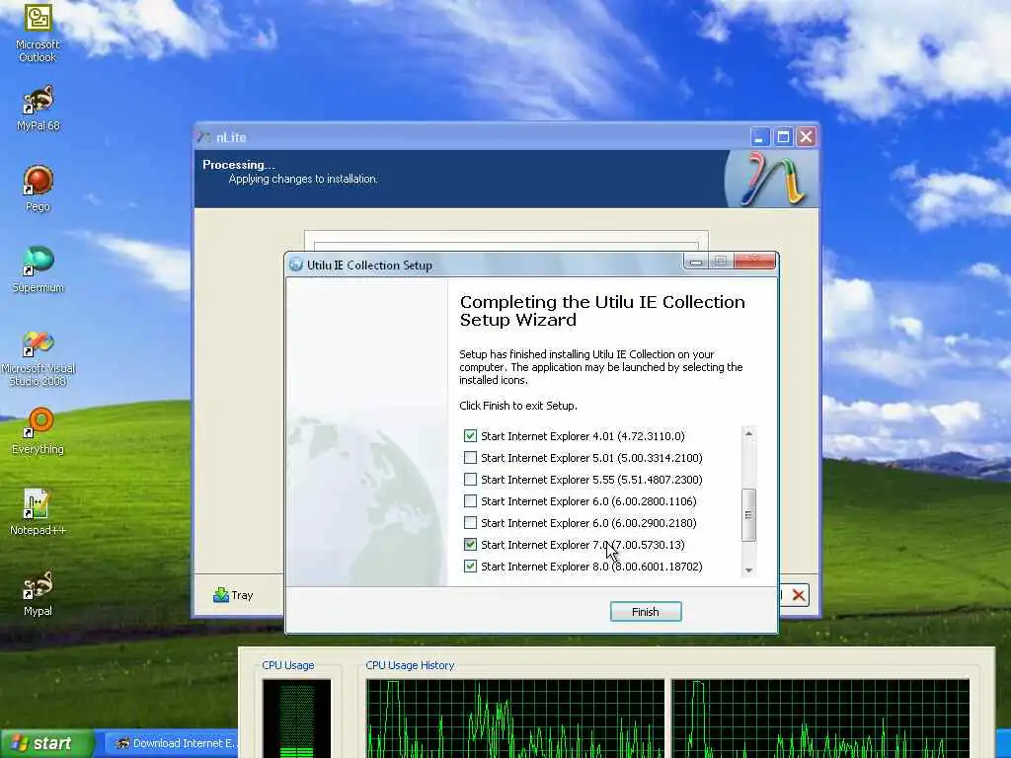Click the IE list scrollbar thumb
The width and height of the screenshot is (1011, 758).
click(748, 515)
